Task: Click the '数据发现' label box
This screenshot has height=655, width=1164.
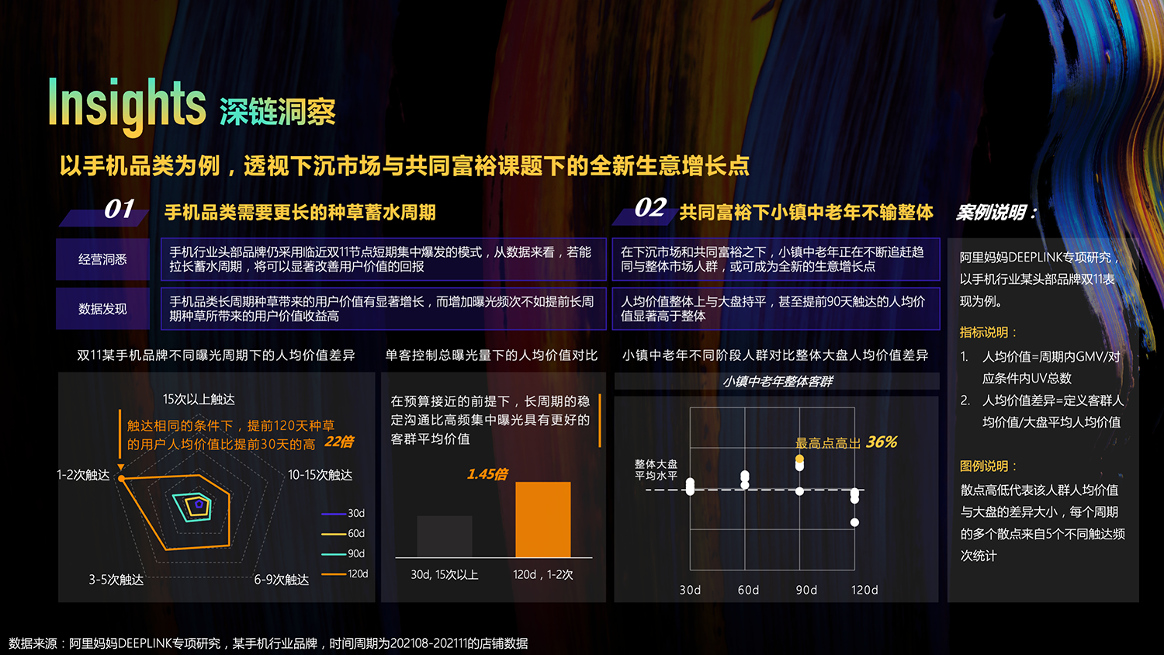Action: click(102, 309)
